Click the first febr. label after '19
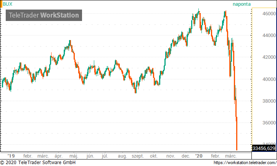 [x=28, y=156]
